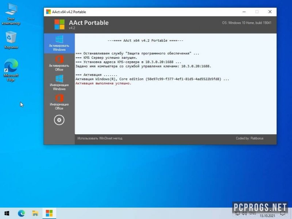Launch Edge from the taskbar
This screenshot has height=219, width=292.
(21, 213)
